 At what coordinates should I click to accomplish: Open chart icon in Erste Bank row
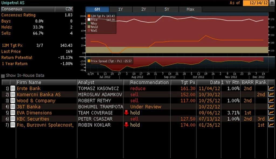click(x=271, y=88)
